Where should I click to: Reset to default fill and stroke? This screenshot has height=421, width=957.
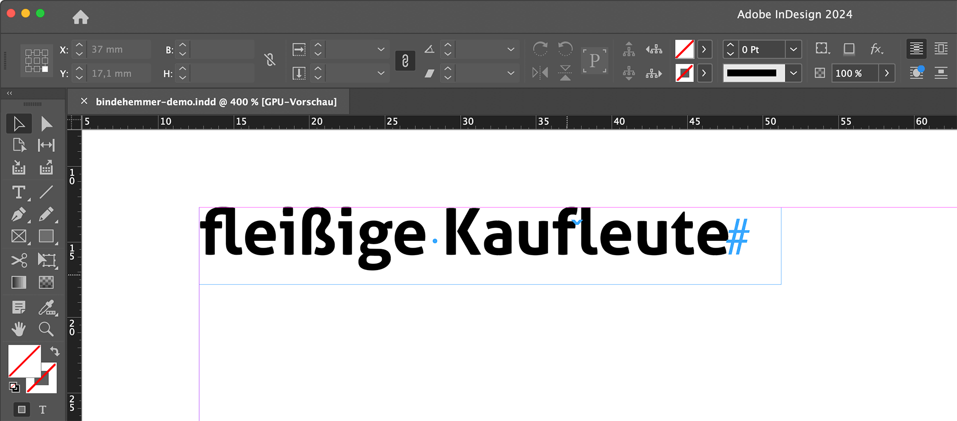[x=14, y=387]
